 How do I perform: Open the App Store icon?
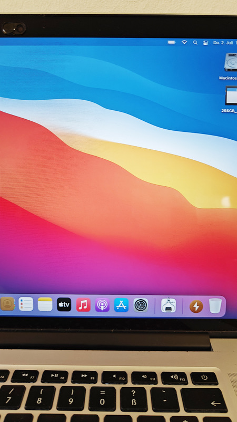tap(121, 305)
